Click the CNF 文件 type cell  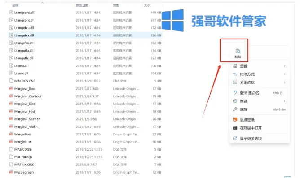coord(119,81)
